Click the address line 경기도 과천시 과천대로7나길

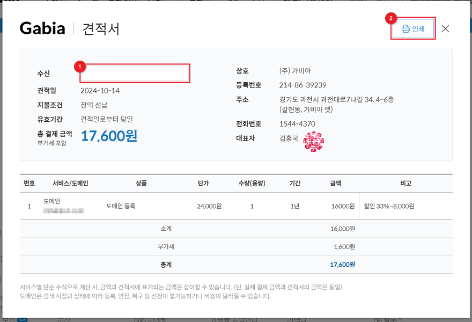click(x=336, y=99)
